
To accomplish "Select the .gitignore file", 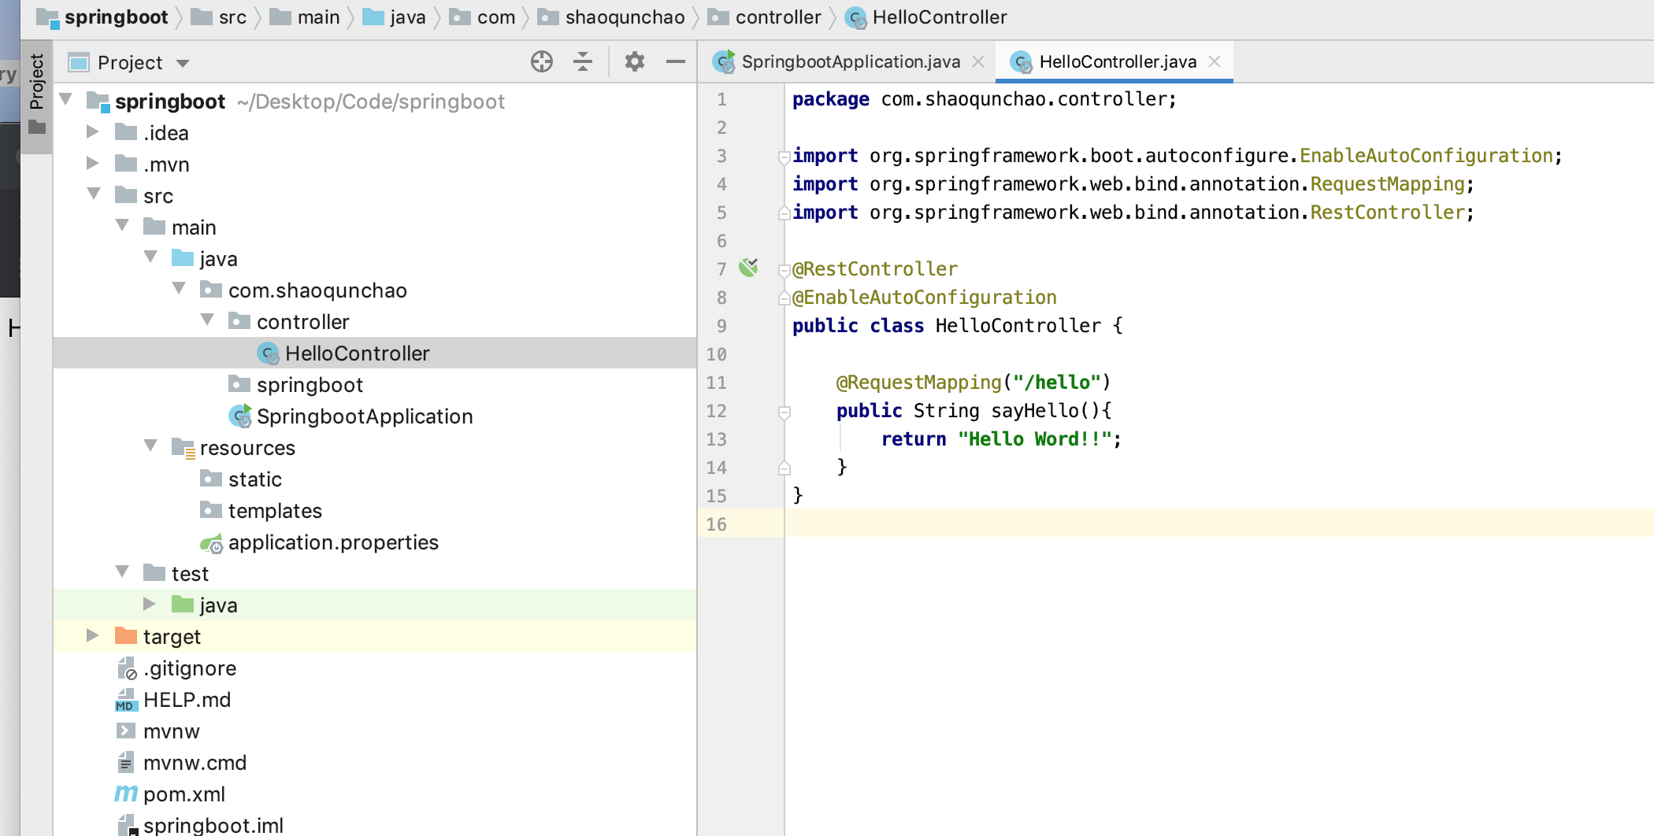I will point(190,668).
